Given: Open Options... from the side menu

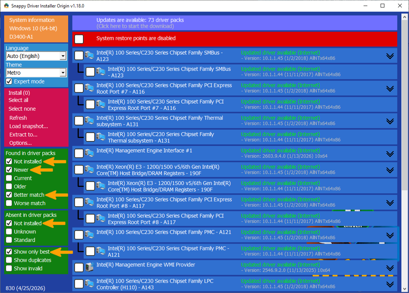Looking at the screenshot, I should tap(20, 143).
